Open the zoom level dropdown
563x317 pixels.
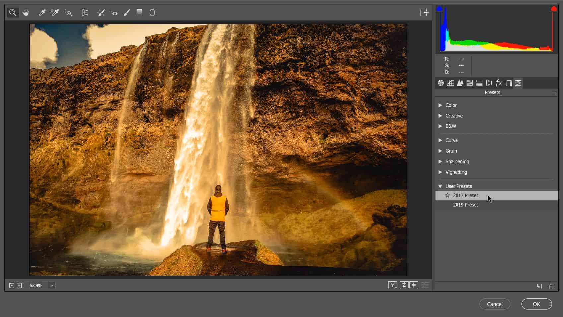click(x=52, y=285)
